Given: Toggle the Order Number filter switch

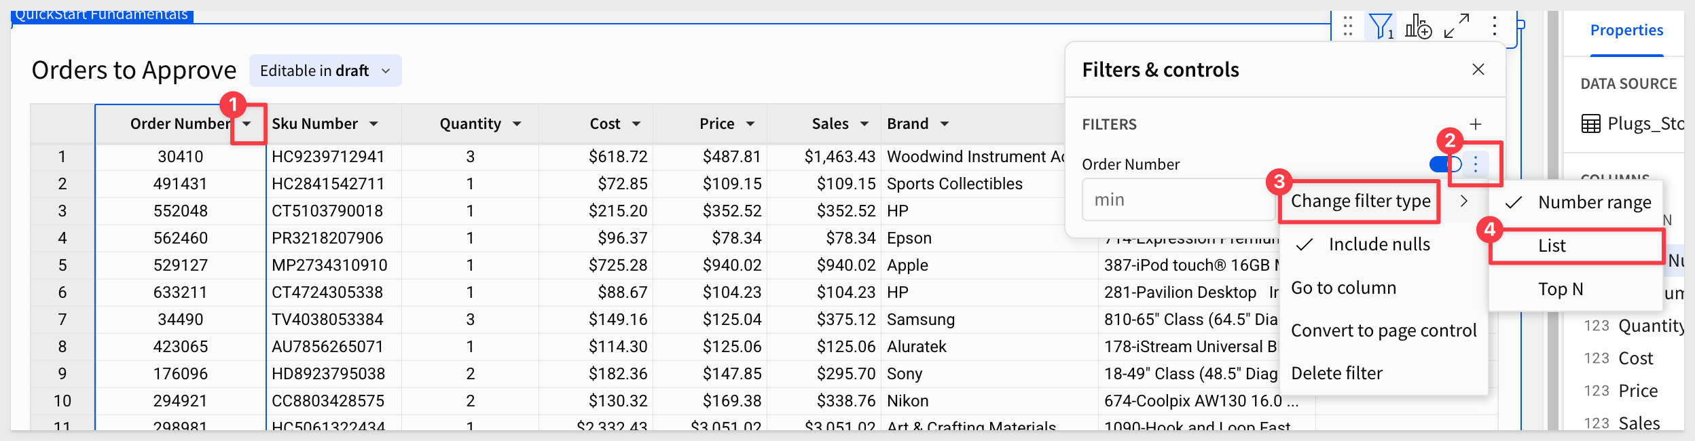Looking at the screenshot, I should click(1444, 164).
